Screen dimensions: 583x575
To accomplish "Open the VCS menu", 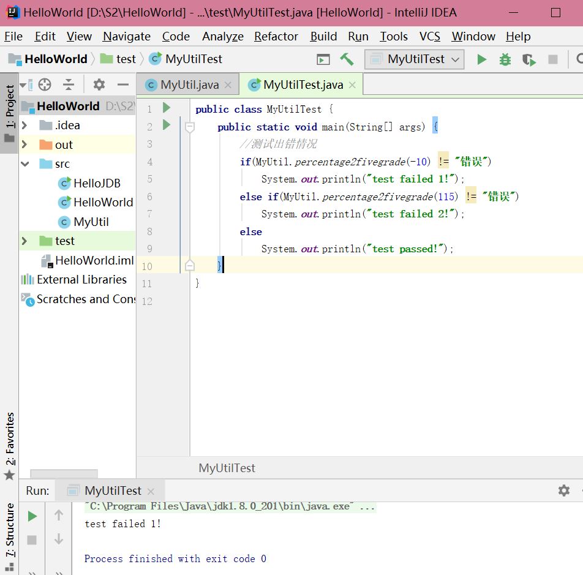I will (430, 36).
